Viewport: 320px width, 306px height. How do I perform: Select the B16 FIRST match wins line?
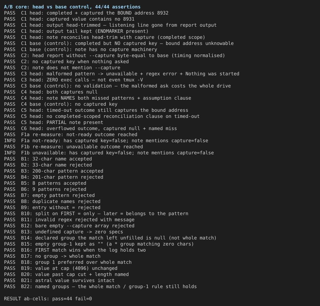click(75, 250)
